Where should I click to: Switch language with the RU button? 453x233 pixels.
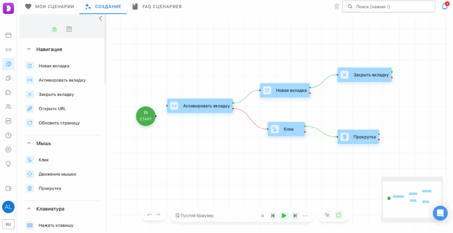8,224
